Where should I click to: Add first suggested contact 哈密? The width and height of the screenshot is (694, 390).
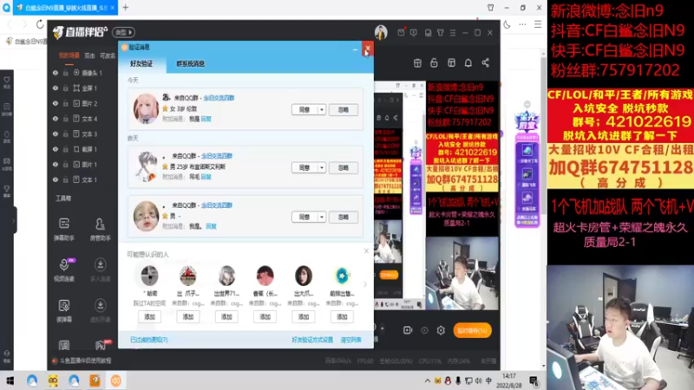pos(149,316)
